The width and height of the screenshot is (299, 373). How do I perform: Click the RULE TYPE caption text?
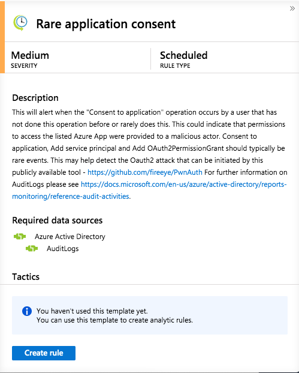click(x=175, y=66)
